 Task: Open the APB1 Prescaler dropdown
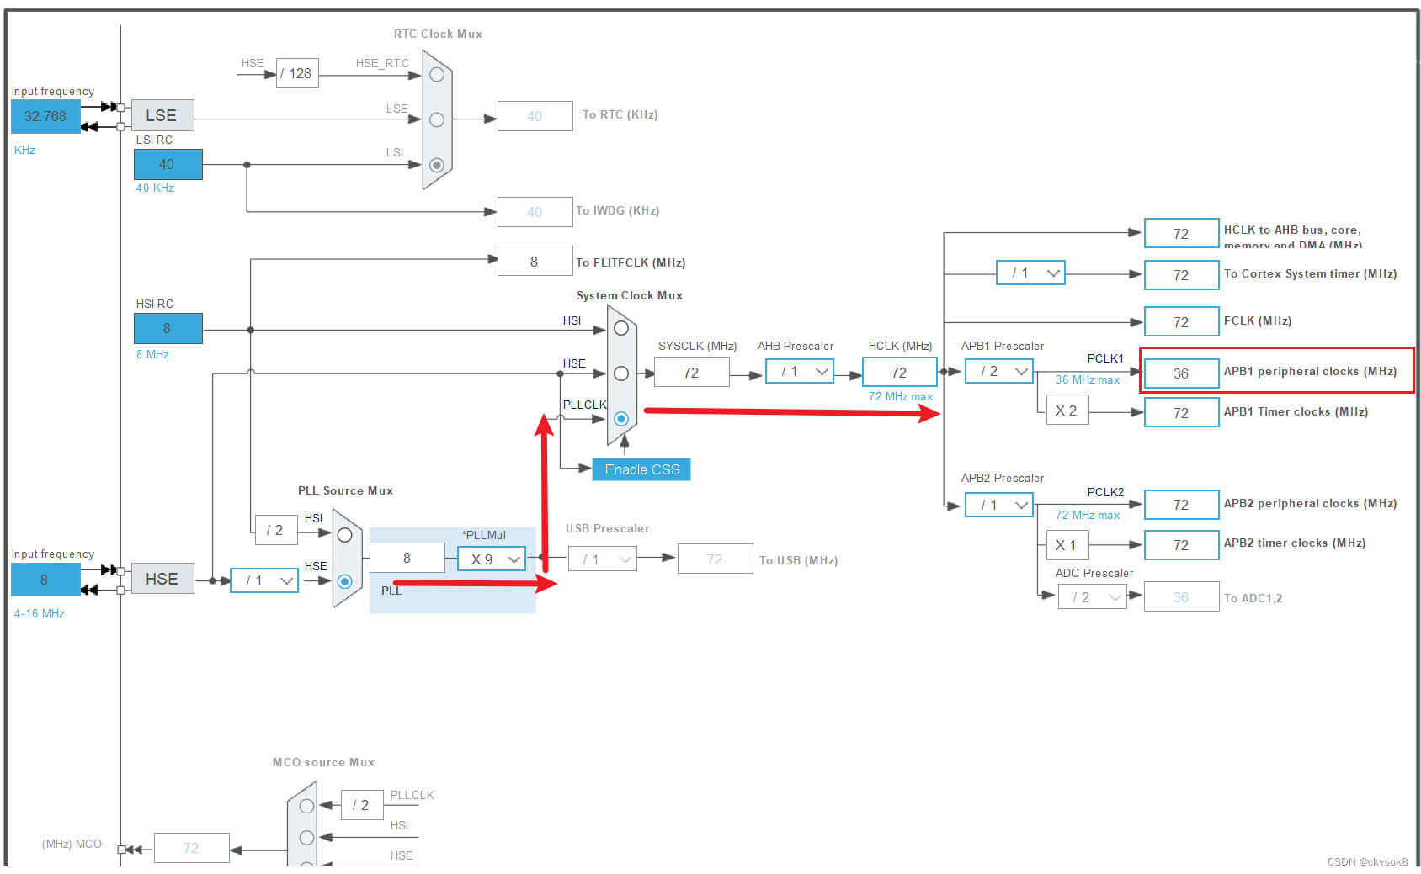(x=999, y=371)
